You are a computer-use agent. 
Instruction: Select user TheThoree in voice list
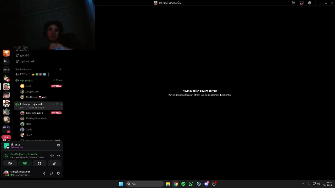31,97
